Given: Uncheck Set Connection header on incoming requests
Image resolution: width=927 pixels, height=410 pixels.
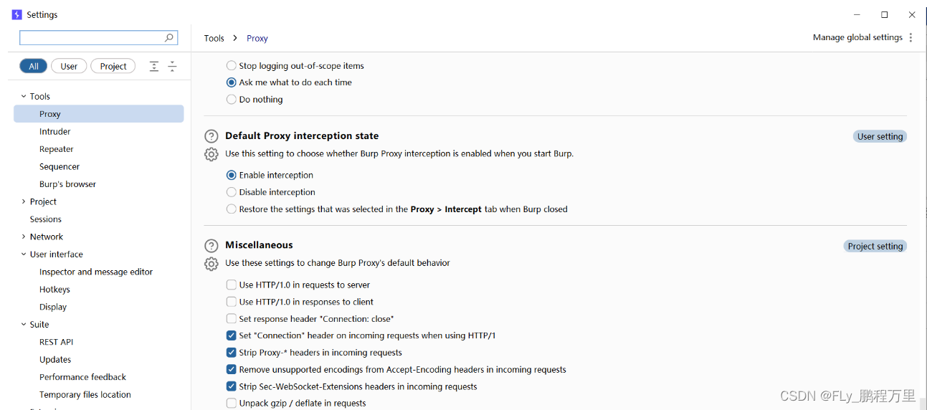Looking at the screenshot, I should click(232, 335).
